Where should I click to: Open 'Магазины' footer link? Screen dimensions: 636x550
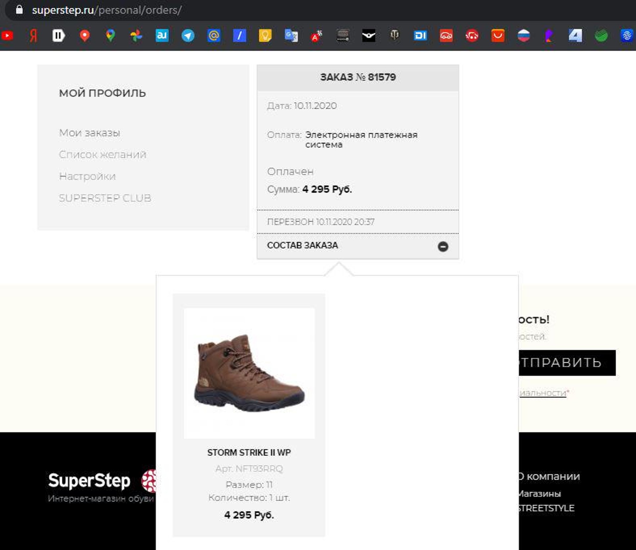tap(540, 493)
